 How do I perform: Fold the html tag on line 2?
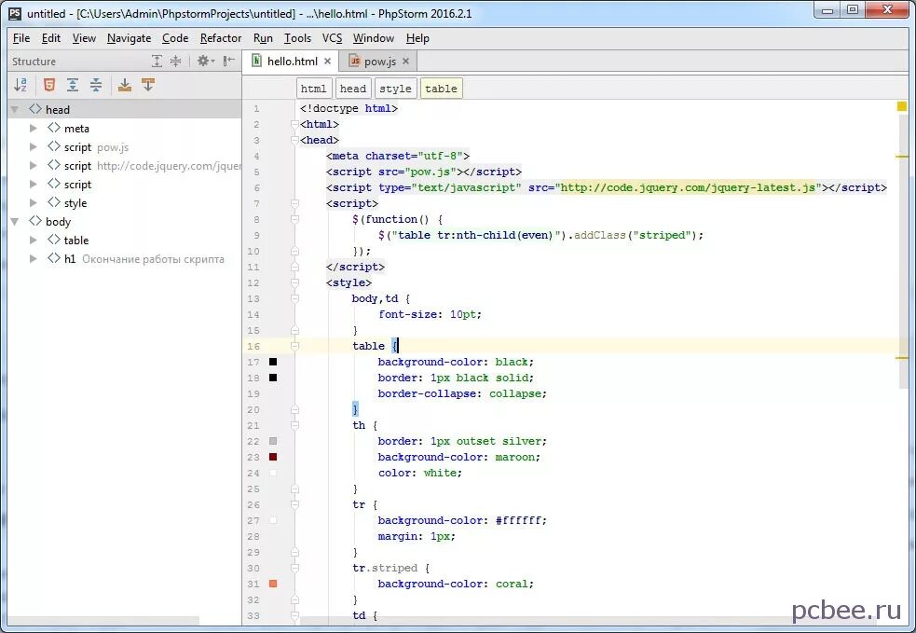[x=294, y=124]
